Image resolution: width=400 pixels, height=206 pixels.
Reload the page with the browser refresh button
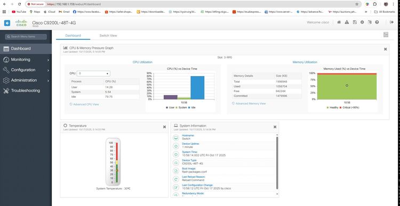(20, 4)
